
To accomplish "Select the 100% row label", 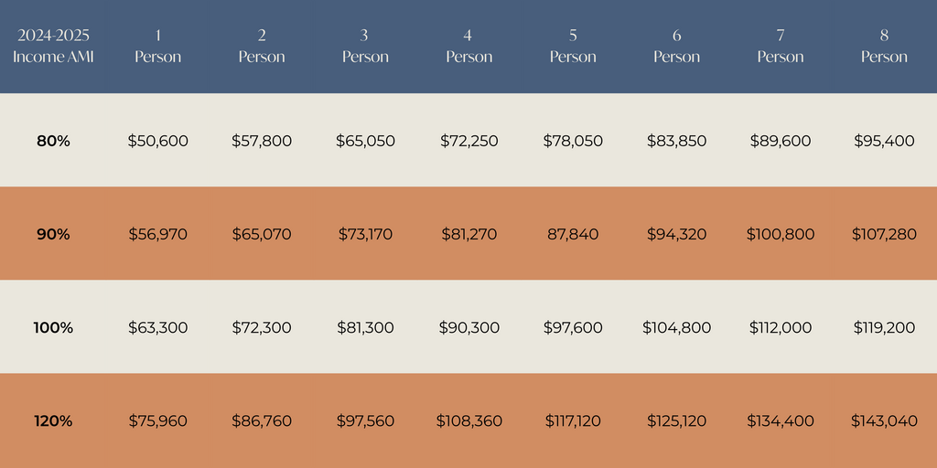I will coord(53,327).
